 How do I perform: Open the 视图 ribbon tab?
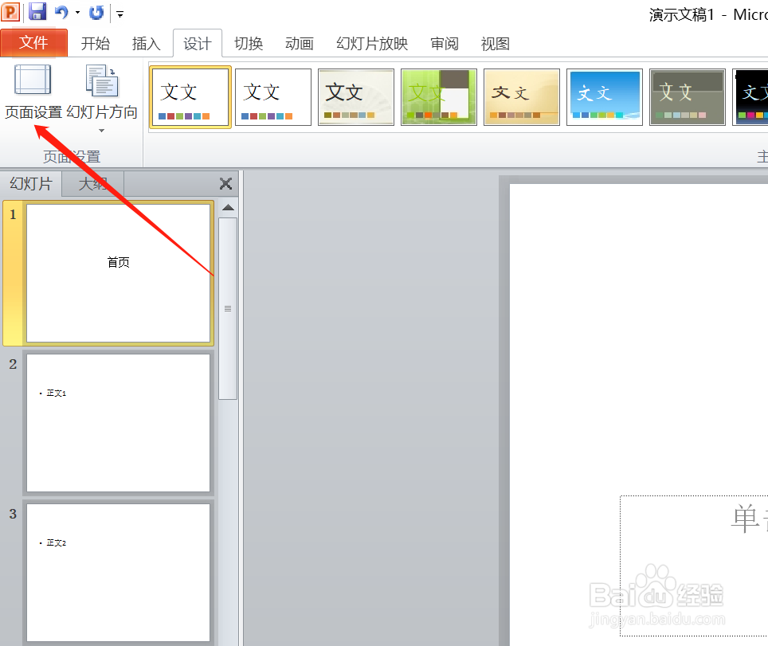point(496,44)
